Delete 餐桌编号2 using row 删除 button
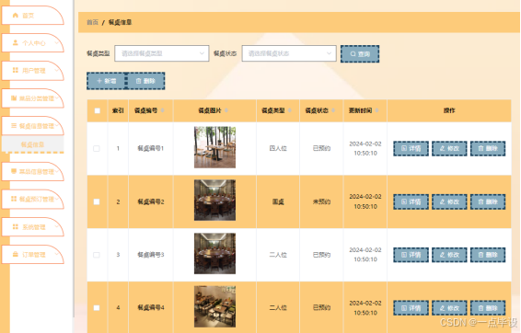Image resolution: width=521 pixels, height=333 pixels. pos(488,201)
